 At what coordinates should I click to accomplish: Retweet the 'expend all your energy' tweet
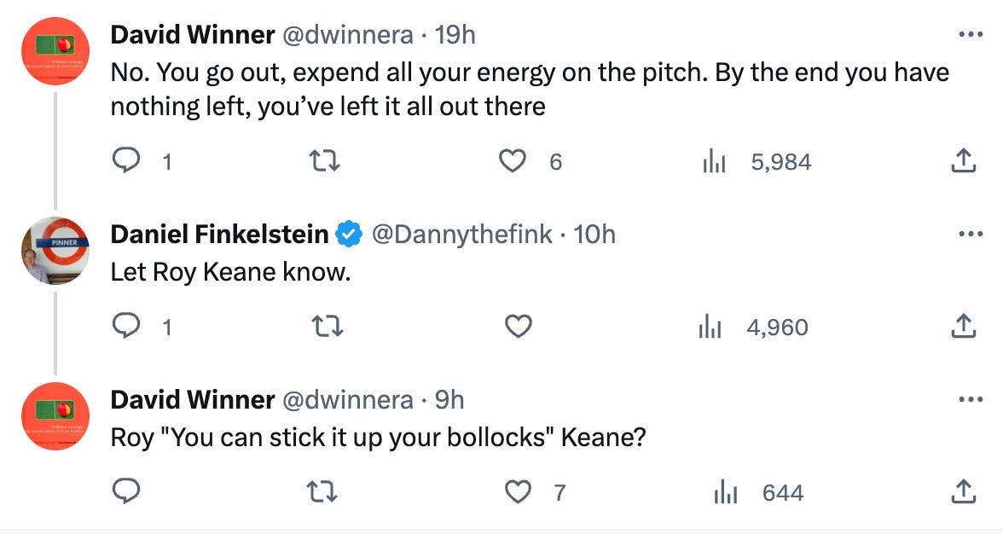pyautogui.click(x=324, y=161)
